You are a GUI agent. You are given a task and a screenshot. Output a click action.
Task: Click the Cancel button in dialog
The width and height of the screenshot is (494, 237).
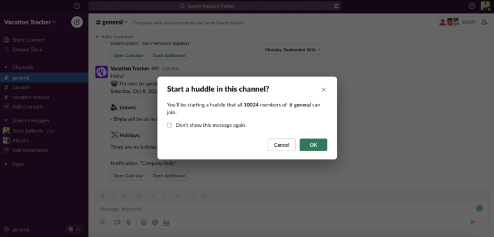282,145
